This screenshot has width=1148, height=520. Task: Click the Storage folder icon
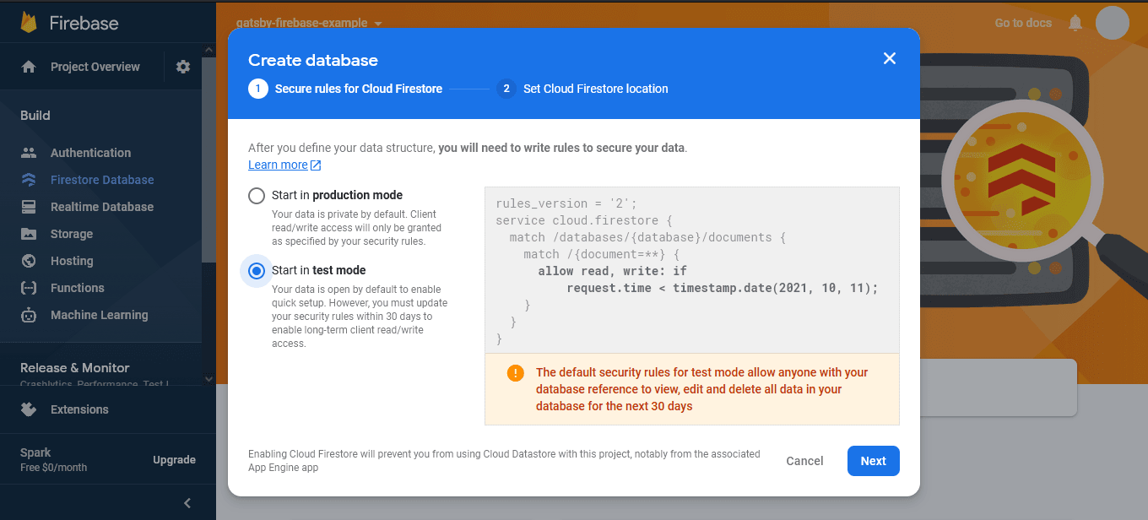coord(29,234)
